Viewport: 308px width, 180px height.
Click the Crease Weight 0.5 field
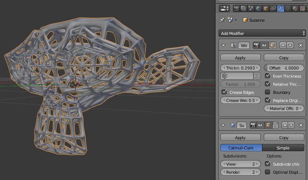pos(241,100)
